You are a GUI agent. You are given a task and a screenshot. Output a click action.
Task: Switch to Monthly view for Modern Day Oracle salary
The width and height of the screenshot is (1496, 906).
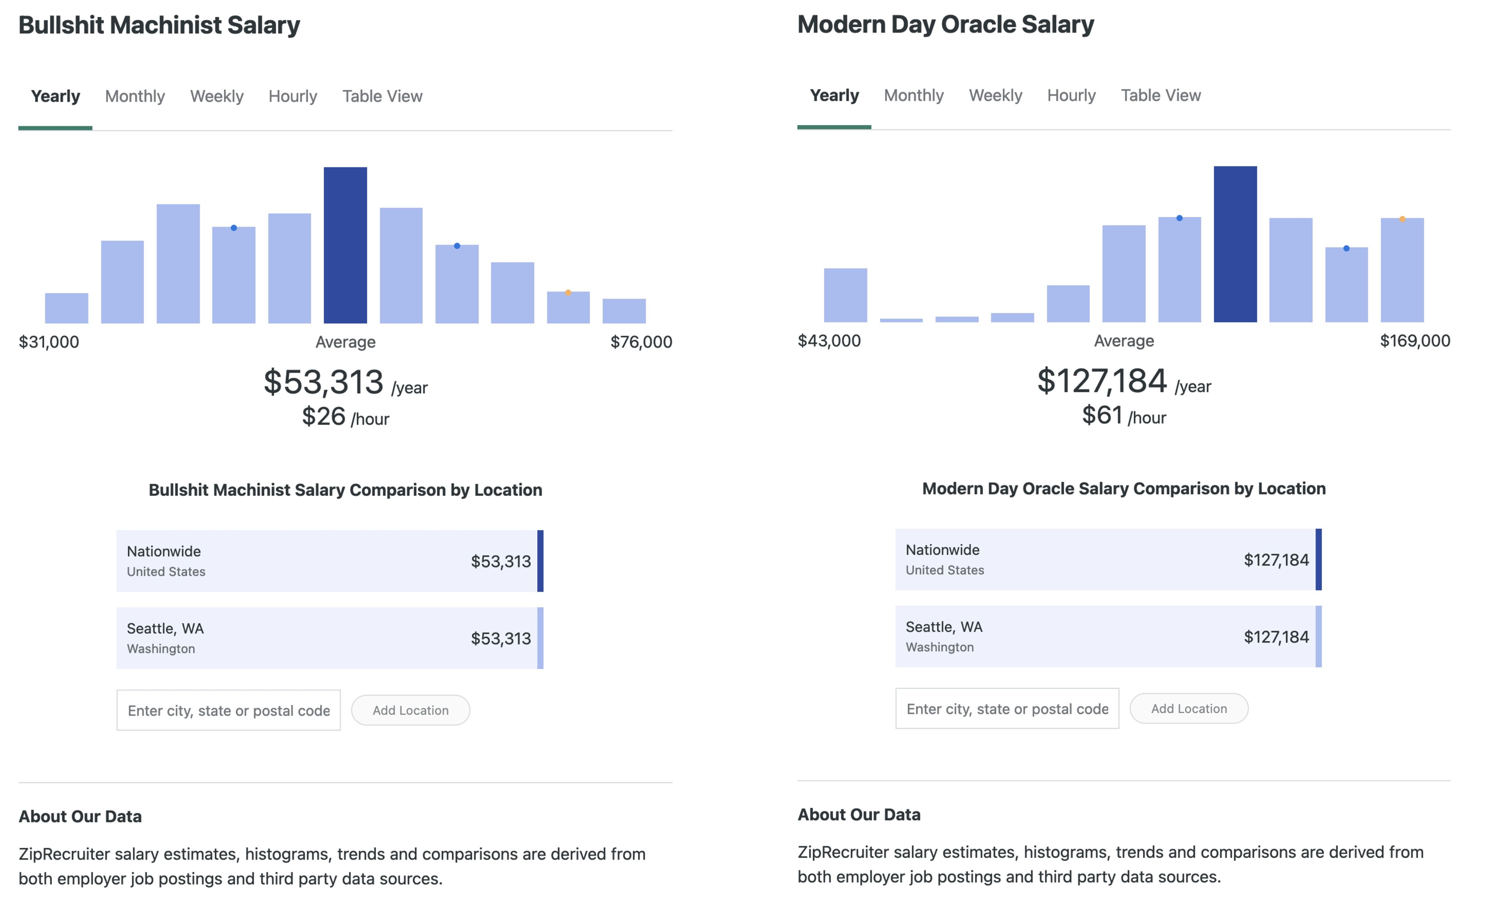click(x=913, y=95)
